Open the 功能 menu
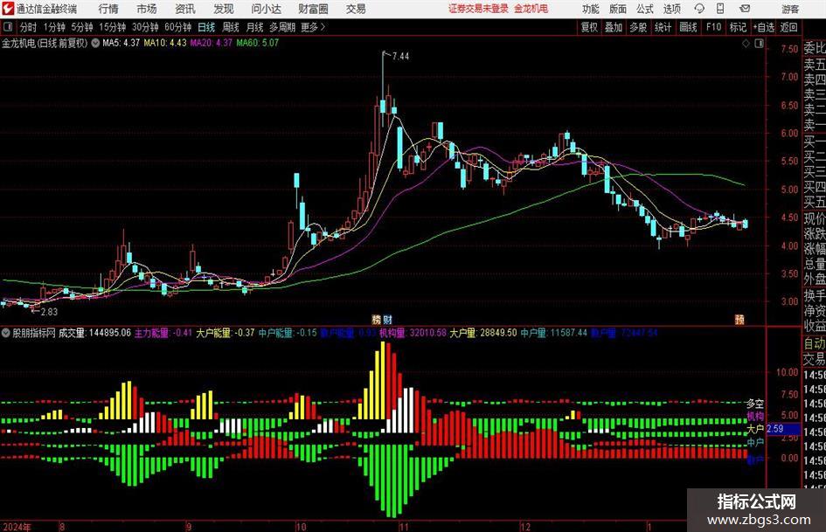 (x=591, y=9)
